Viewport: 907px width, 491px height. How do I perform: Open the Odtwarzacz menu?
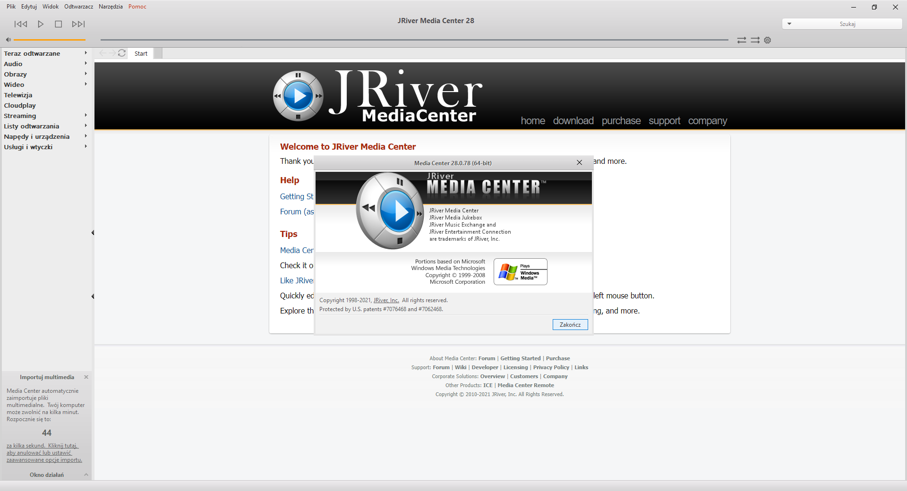[78, 7]
